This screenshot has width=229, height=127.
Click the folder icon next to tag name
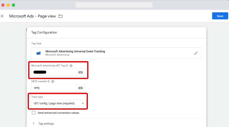click(61, 16)
